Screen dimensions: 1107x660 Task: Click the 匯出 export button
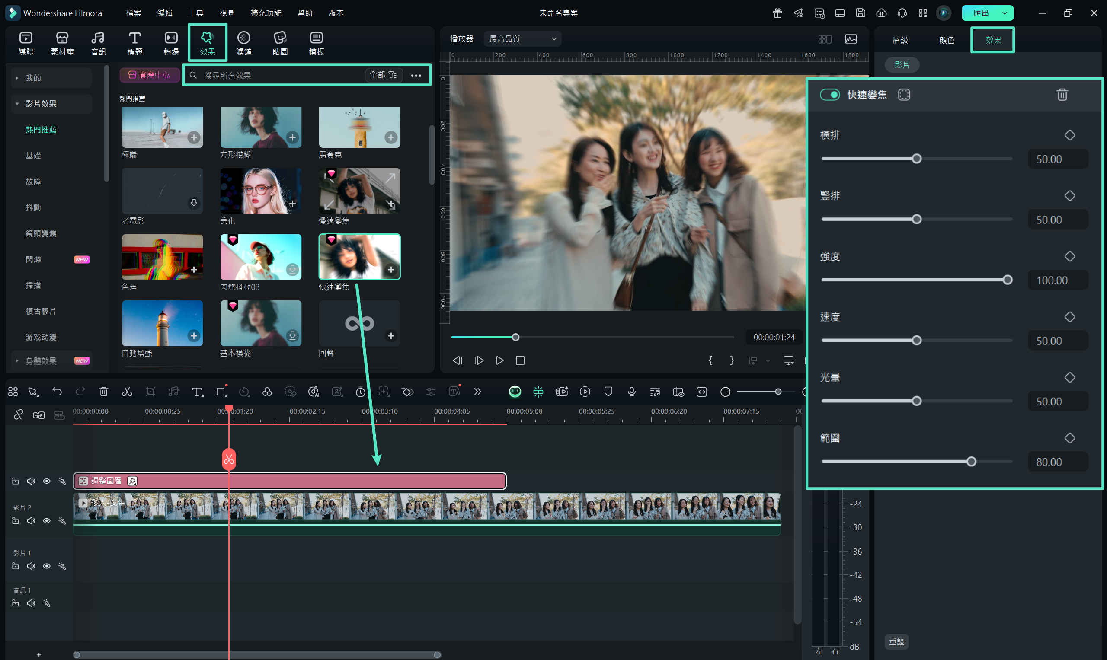[981, 13]
